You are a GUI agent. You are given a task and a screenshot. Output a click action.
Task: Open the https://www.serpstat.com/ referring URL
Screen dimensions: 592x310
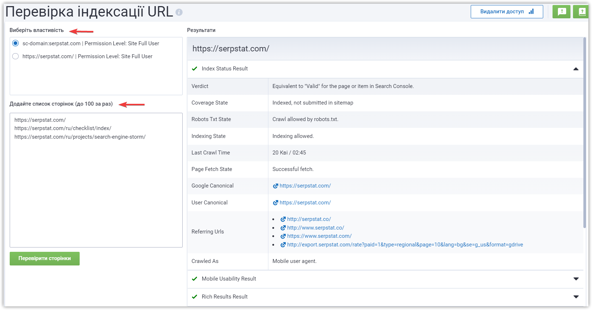click(319, 236)
